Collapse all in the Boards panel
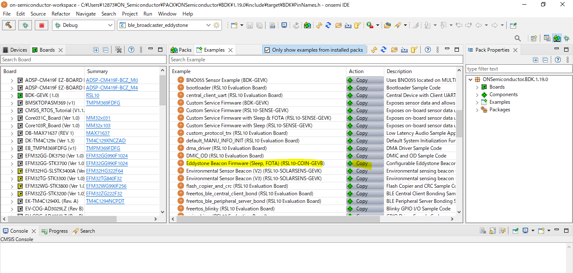 coord(106,50)
